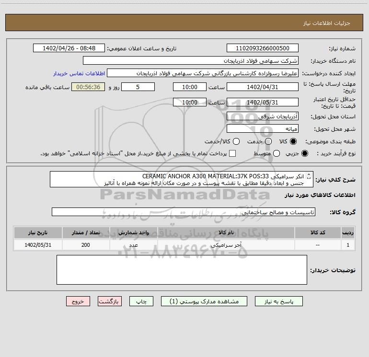This screenshot has width=369, height=357.
Task: Click the delivery city field میانه
Action: pos(263,129)
